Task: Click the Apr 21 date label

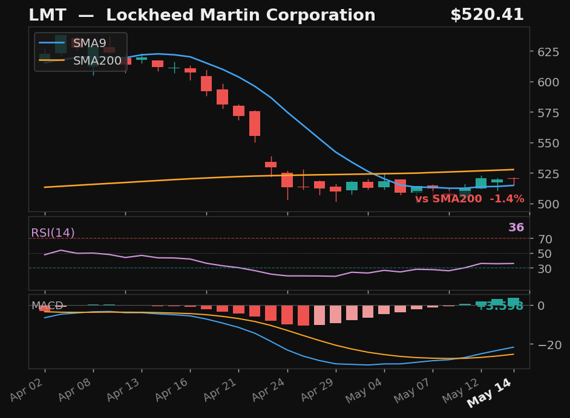Action: [221, 390]
